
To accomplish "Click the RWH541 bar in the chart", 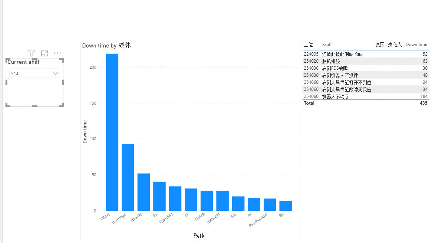I will tap(175, 198).
